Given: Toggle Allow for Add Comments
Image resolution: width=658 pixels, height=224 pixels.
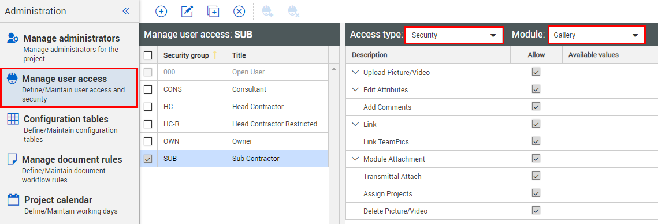Looking at the screenshot, I should pos(536,107).
